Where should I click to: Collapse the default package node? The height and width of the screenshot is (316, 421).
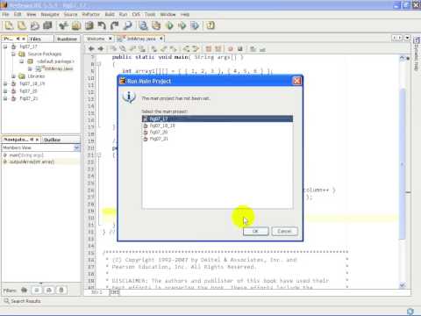pyautogui.click(x=21, y=61)
